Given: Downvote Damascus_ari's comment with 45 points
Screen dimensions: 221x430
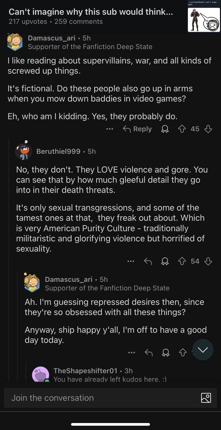Looking at the screenshot, I should click(208, 129).
